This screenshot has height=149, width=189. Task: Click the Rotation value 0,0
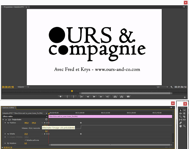pos(26,143)
